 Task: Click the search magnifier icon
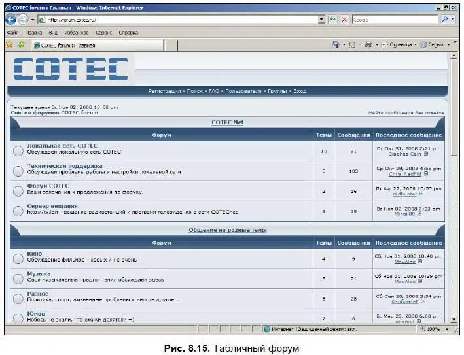click(444, 20)
